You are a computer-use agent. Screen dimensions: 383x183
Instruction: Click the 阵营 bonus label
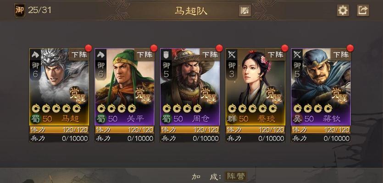[x=236, y=176]
